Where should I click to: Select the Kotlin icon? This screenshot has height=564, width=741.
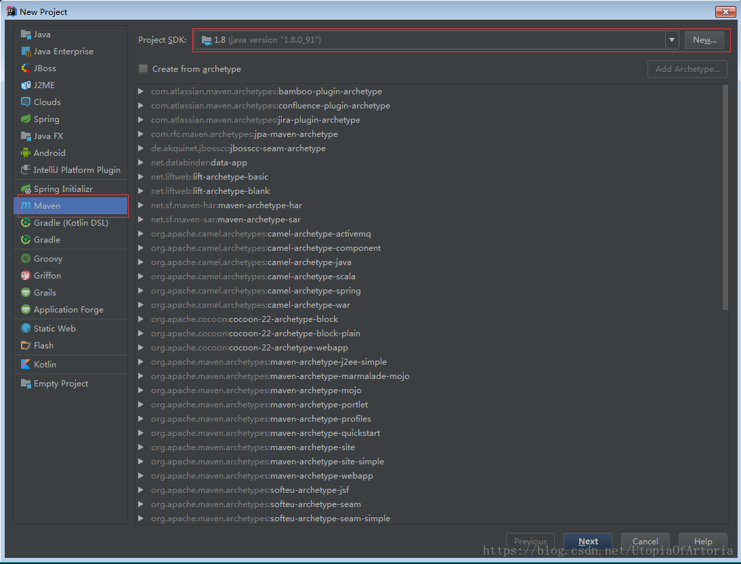coord(26,364)
